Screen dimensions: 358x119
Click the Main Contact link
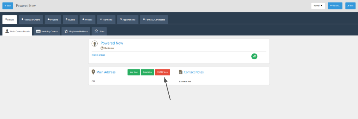click(x=98, y=55)
